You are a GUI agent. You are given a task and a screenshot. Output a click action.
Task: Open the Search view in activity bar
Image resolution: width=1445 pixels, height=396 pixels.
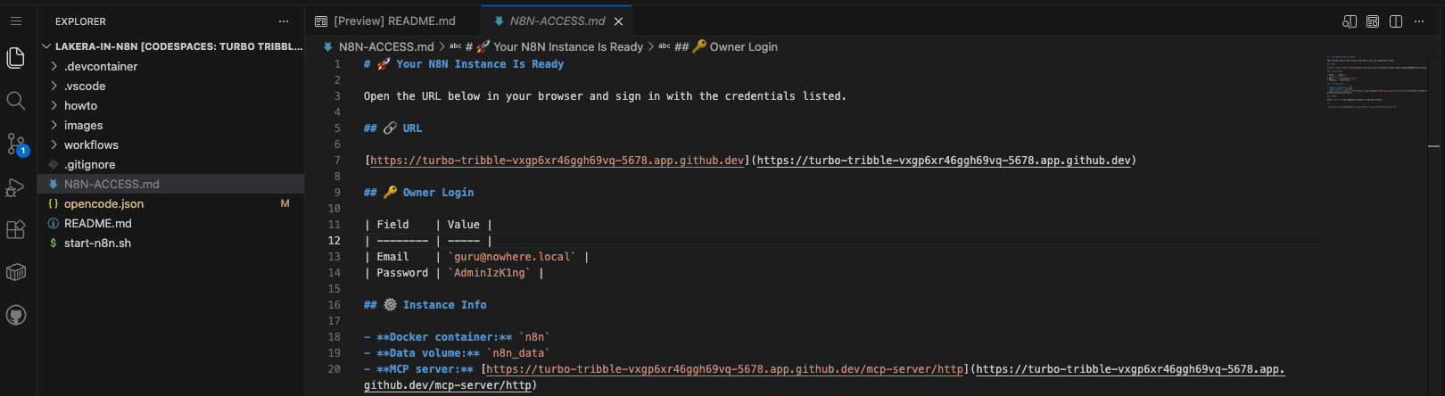(x=15, y=101)
